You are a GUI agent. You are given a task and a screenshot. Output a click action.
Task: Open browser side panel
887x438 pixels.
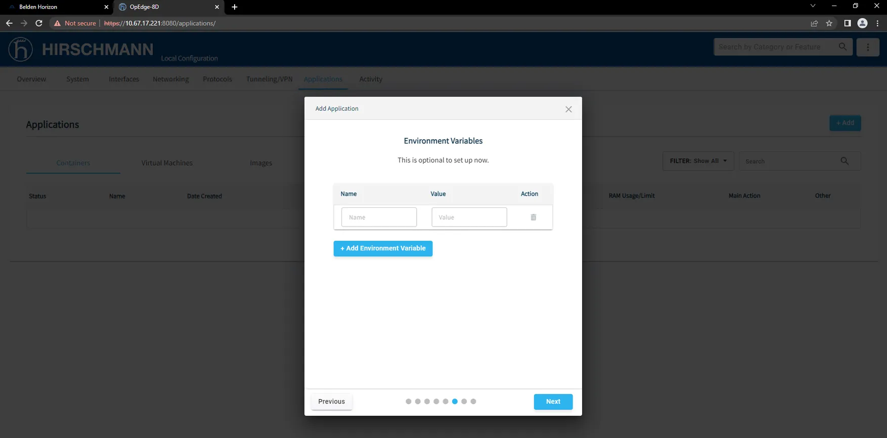click(848, 23)
